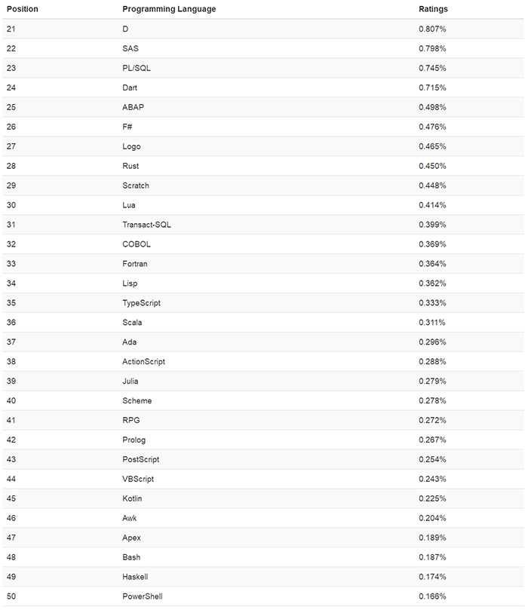Click the Programming Language column header
Viewport: 528px width, 610px height.
click(x=169, y=9)
